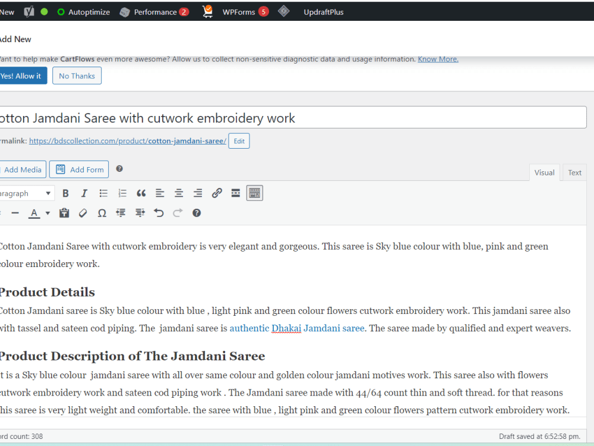Increase paragraph indent
This screenshot has height=446, width=594.
140,213
